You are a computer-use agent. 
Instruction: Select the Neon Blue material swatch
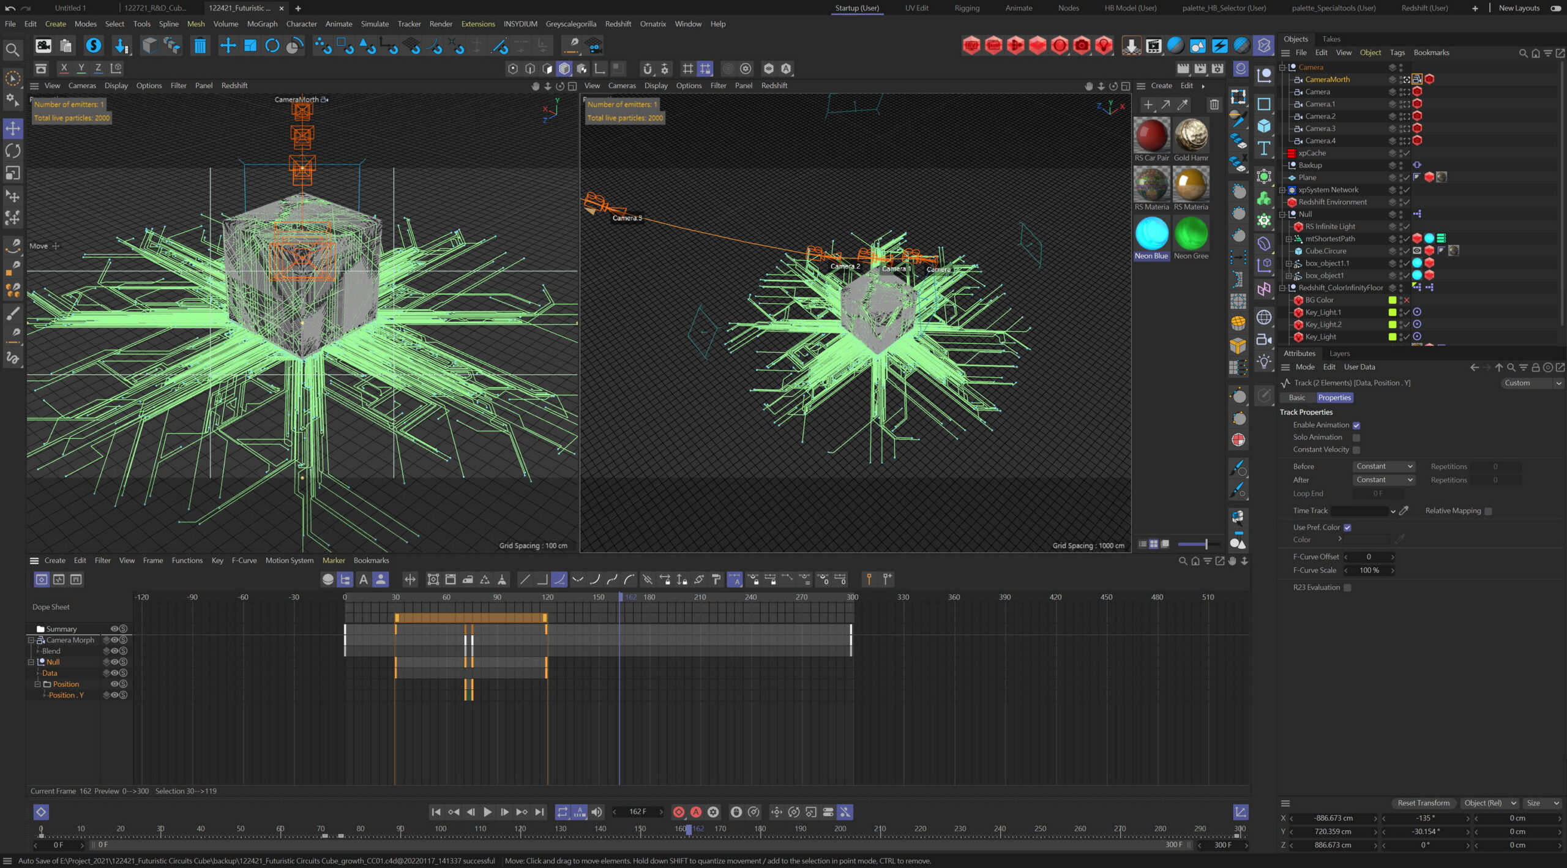[1151, 234]
